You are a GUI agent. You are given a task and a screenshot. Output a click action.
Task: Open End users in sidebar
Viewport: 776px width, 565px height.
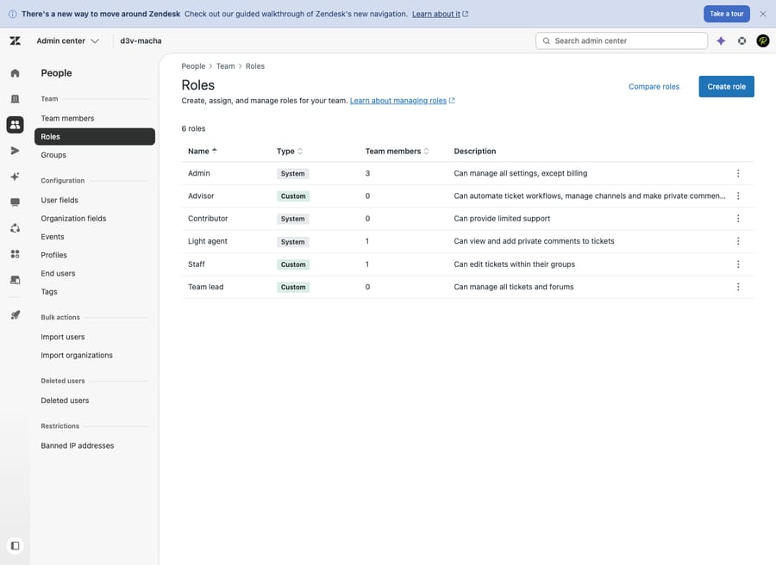[x=58, y=273]
